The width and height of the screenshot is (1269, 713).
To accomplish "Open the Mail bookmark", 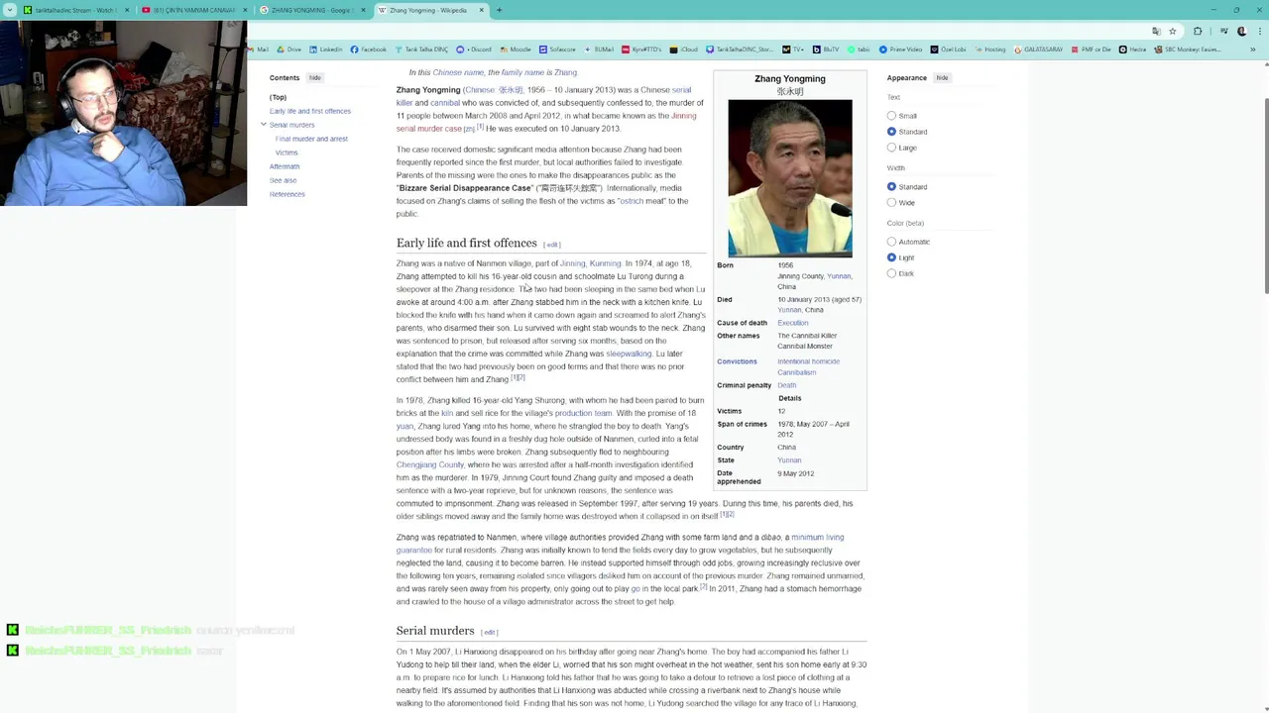I will (259, 50).
